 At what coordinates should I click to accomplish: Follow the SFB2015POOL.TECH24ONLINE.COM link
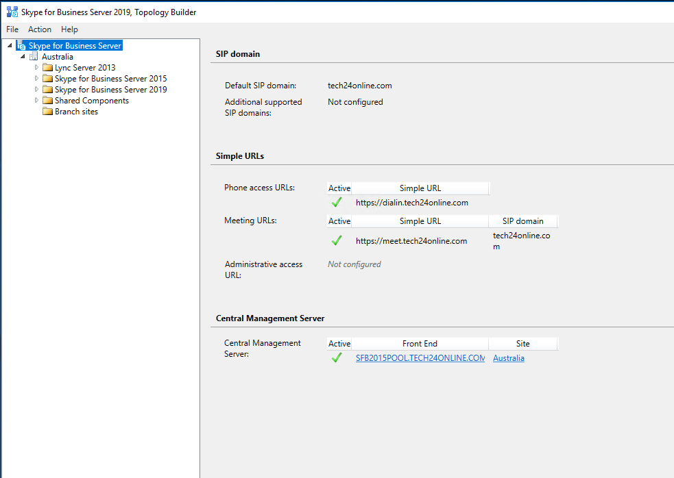tap(420, 357)
